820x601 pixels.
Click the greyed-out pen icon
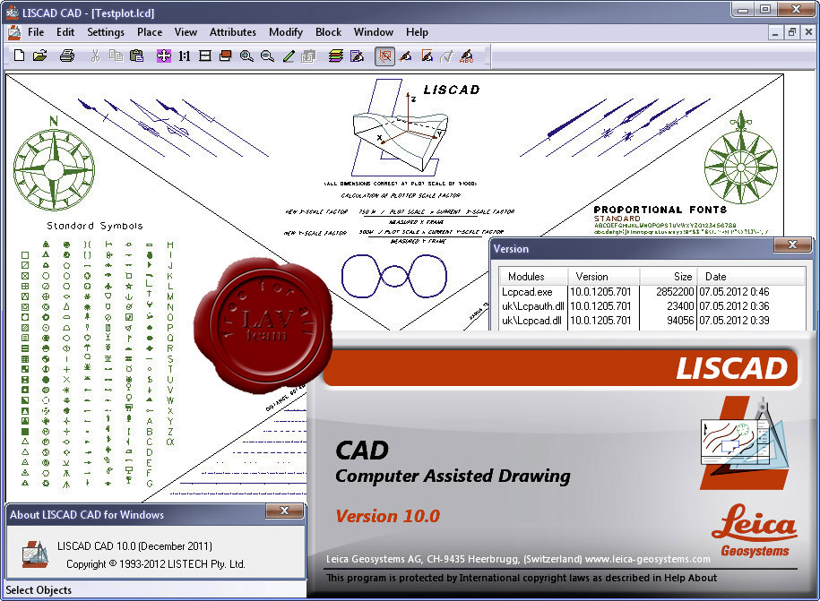pos(446,56)
